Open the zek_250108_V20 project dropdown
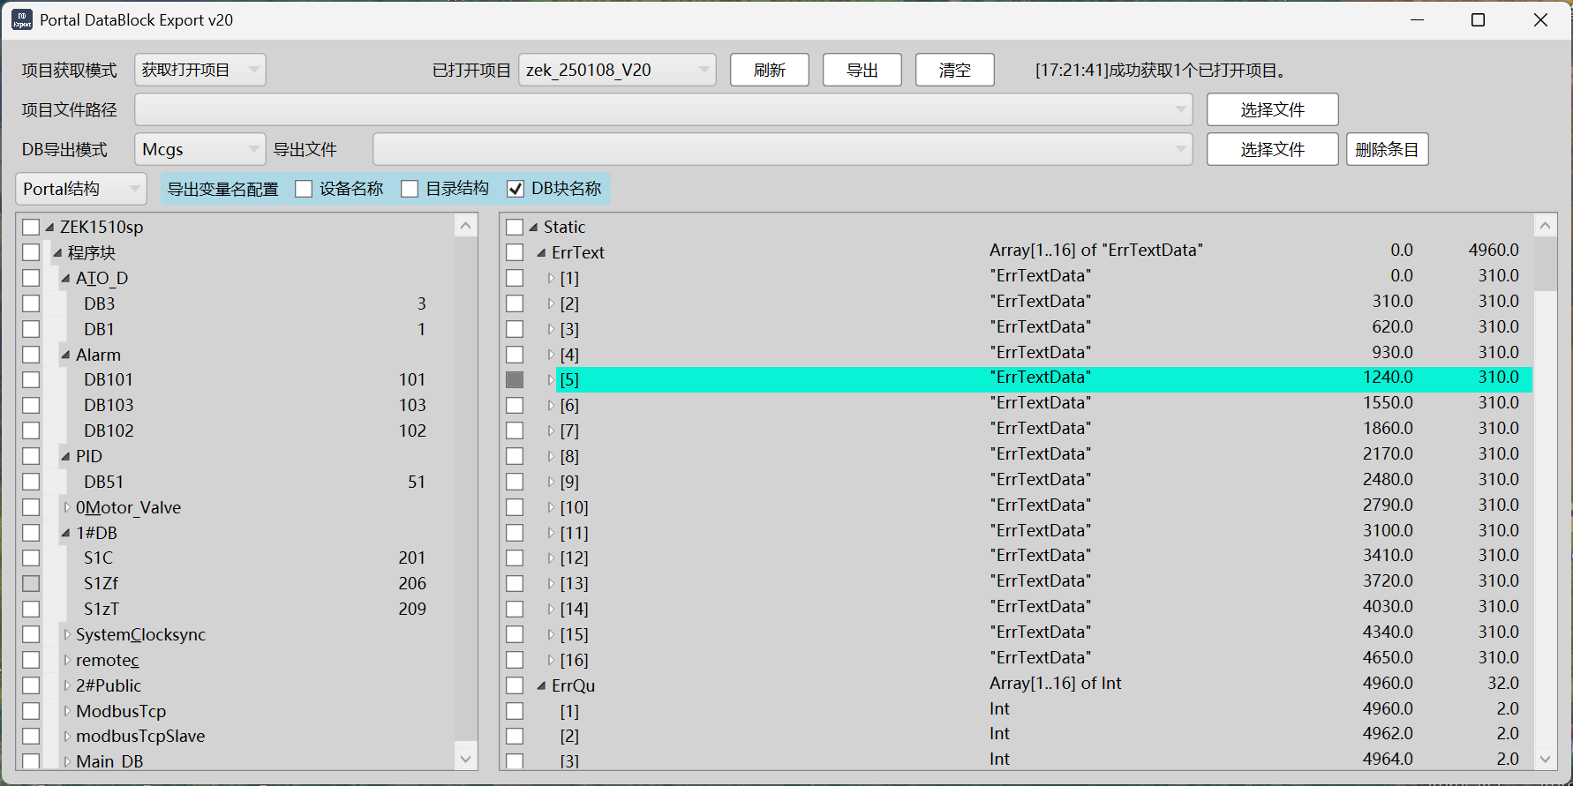The image size is (1573, 786). [x=617, y=70]
